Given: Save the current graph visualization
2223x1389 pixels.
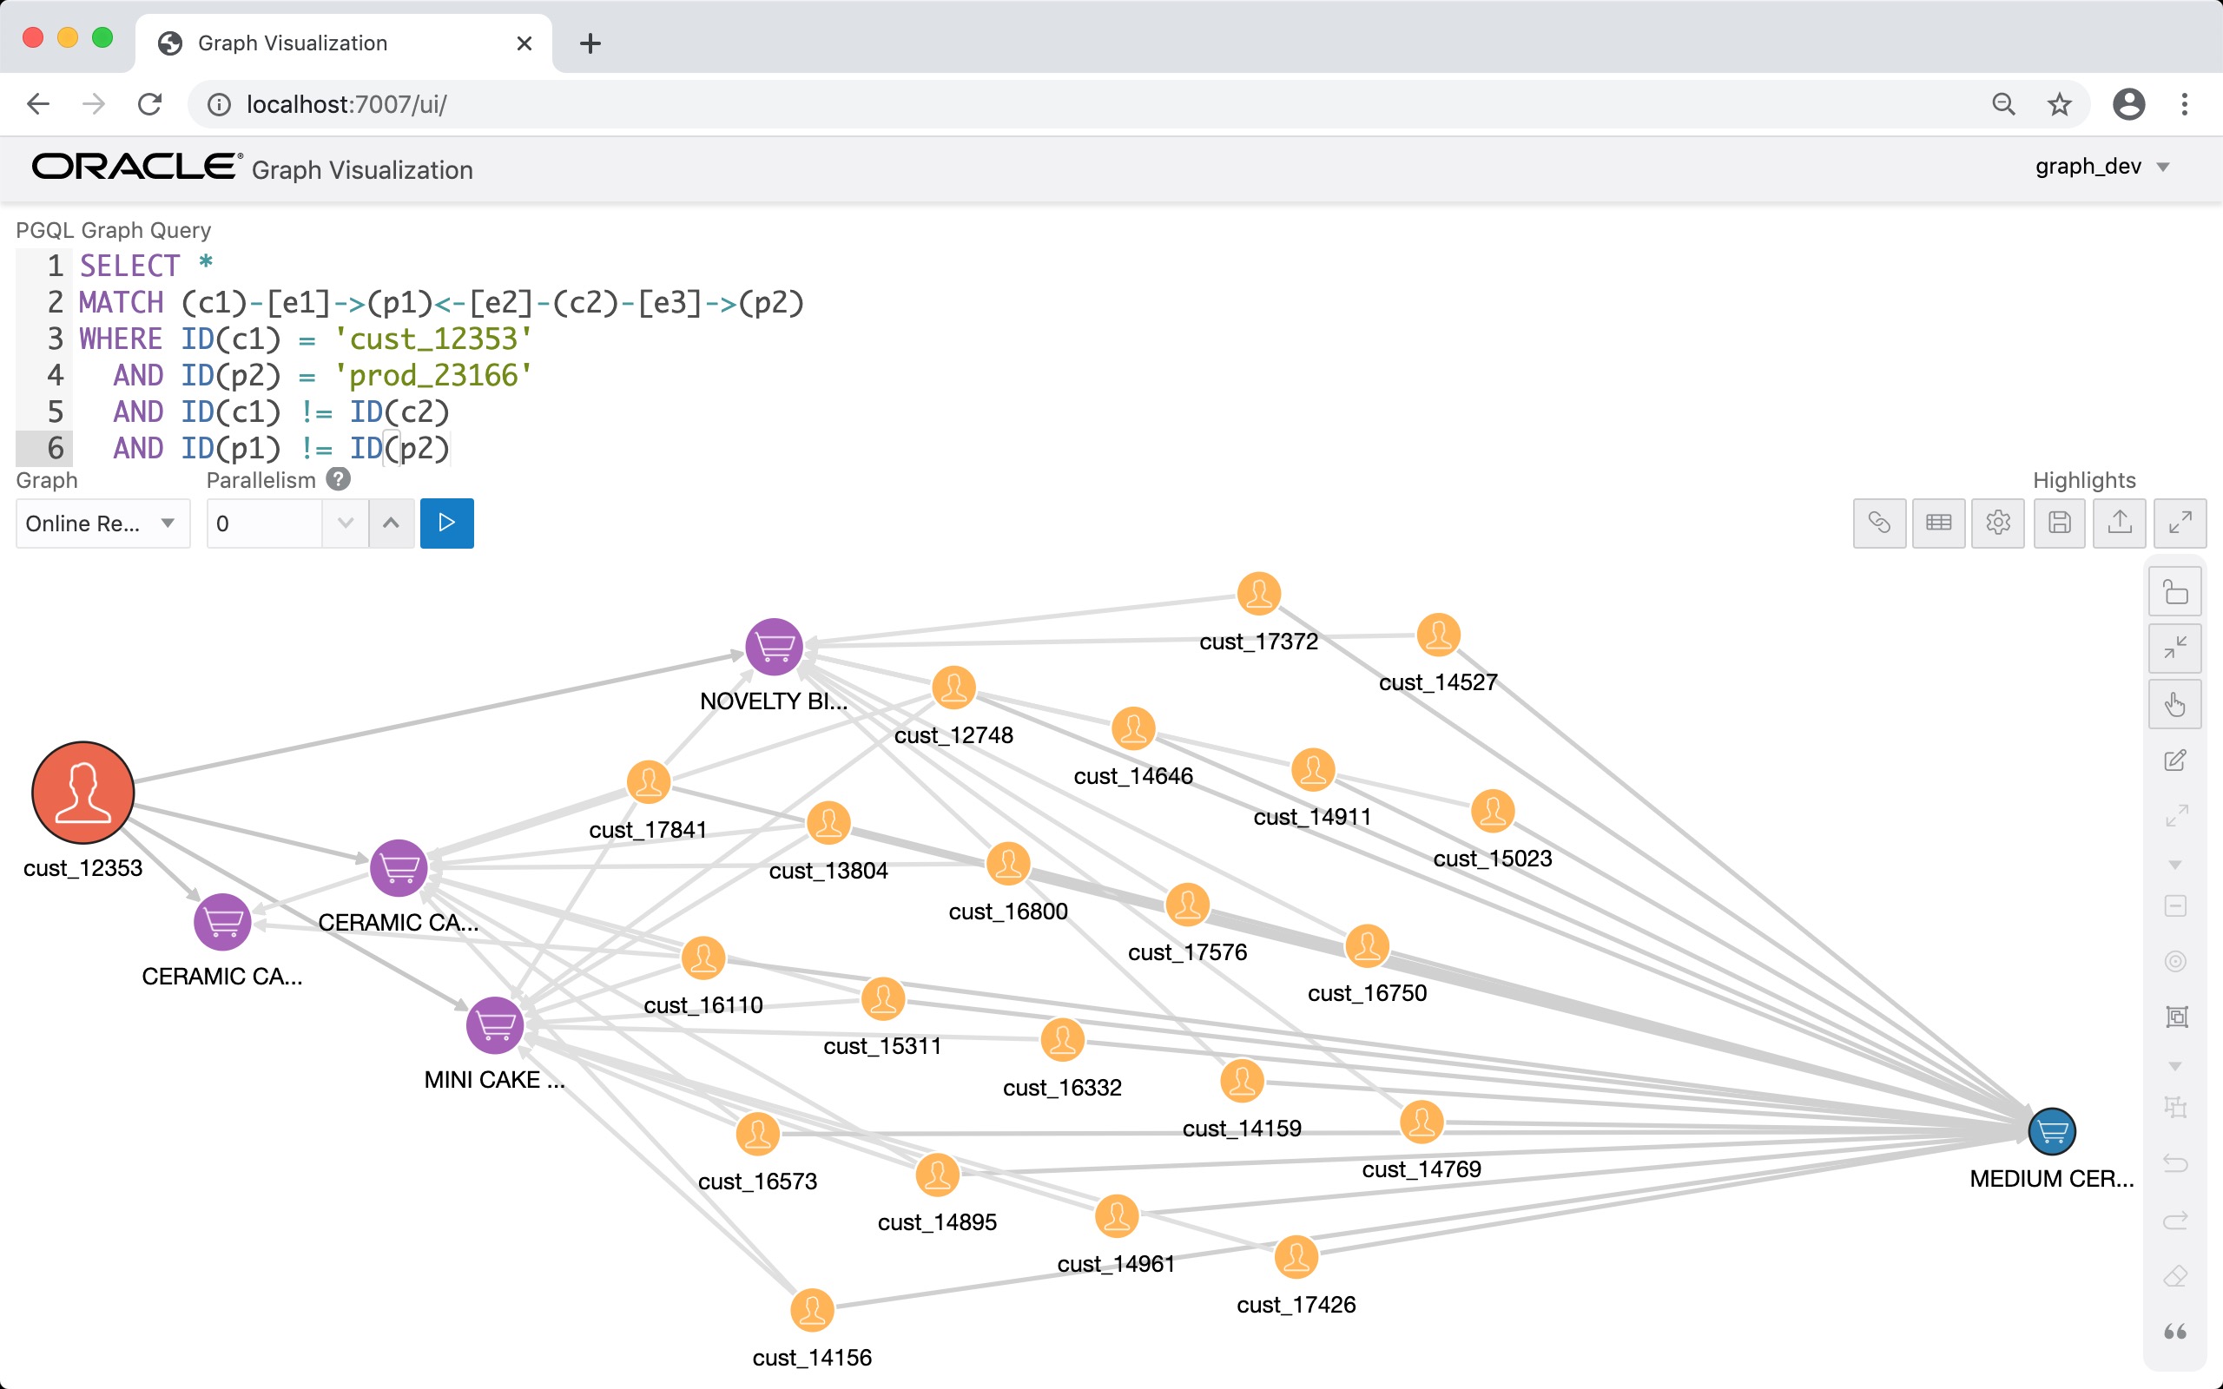Looking at the screenshot, I should tap(2059, 523).
